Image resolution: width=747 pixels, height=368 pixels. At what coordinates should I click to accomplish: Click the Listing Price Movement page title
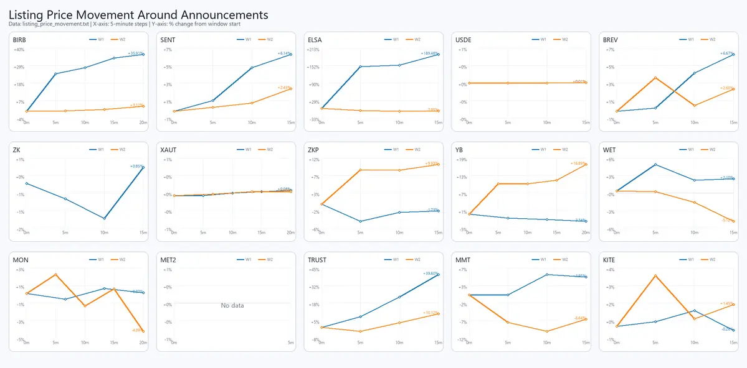click(x=138, y=14)
